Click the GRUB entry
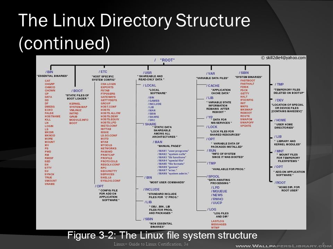The image size is (333, 249). (73, 117)
